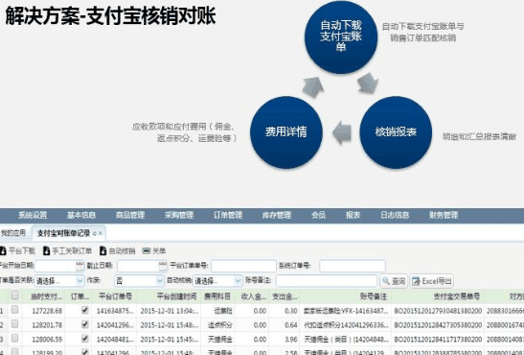Focus the 系统订单号 input field

point(353,266)
